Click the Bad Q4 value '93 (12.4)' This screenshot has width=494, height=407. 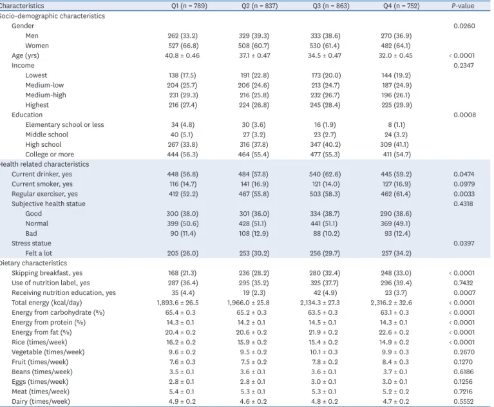397,234
